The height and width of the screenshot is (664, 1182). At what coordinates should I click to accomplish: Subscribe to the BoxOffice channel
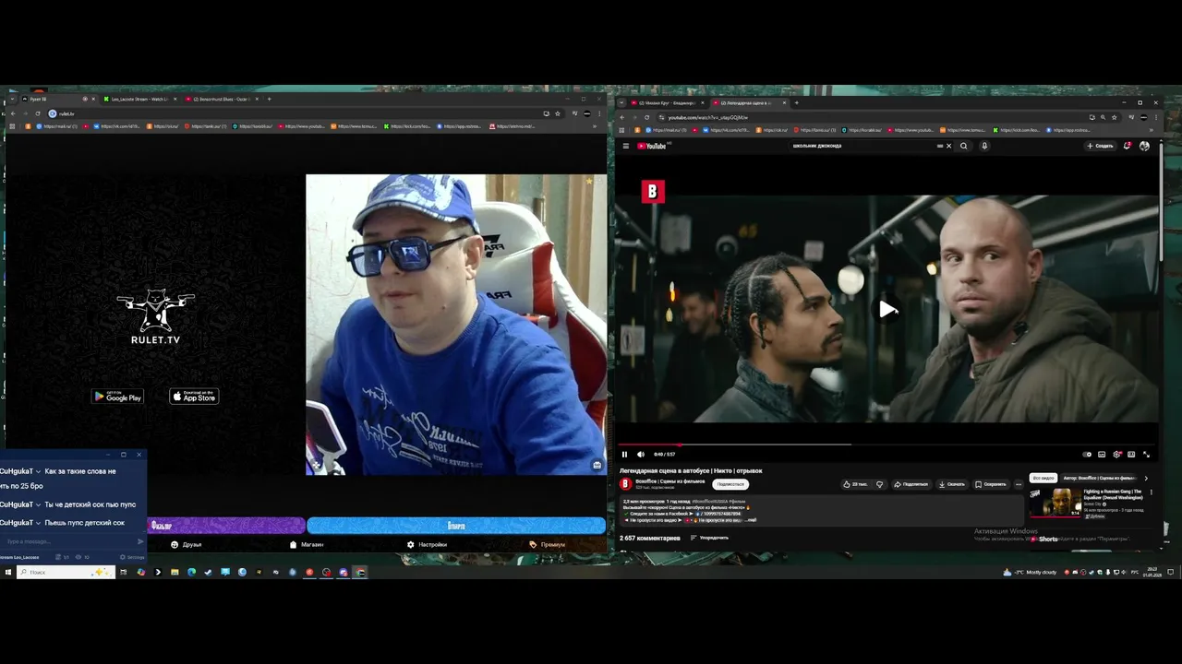730,484
